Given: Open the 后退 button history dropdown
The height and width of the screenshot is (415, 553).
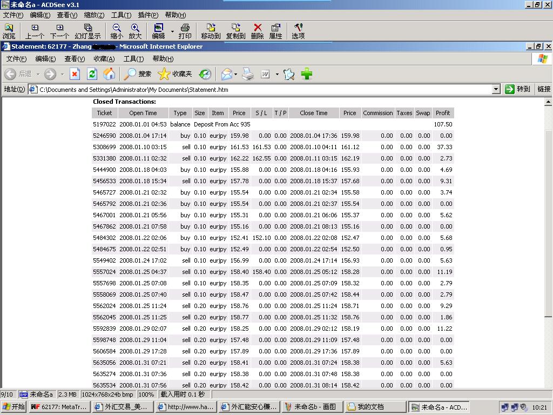Looking at the screenshot, I should (x=38, y=74).
